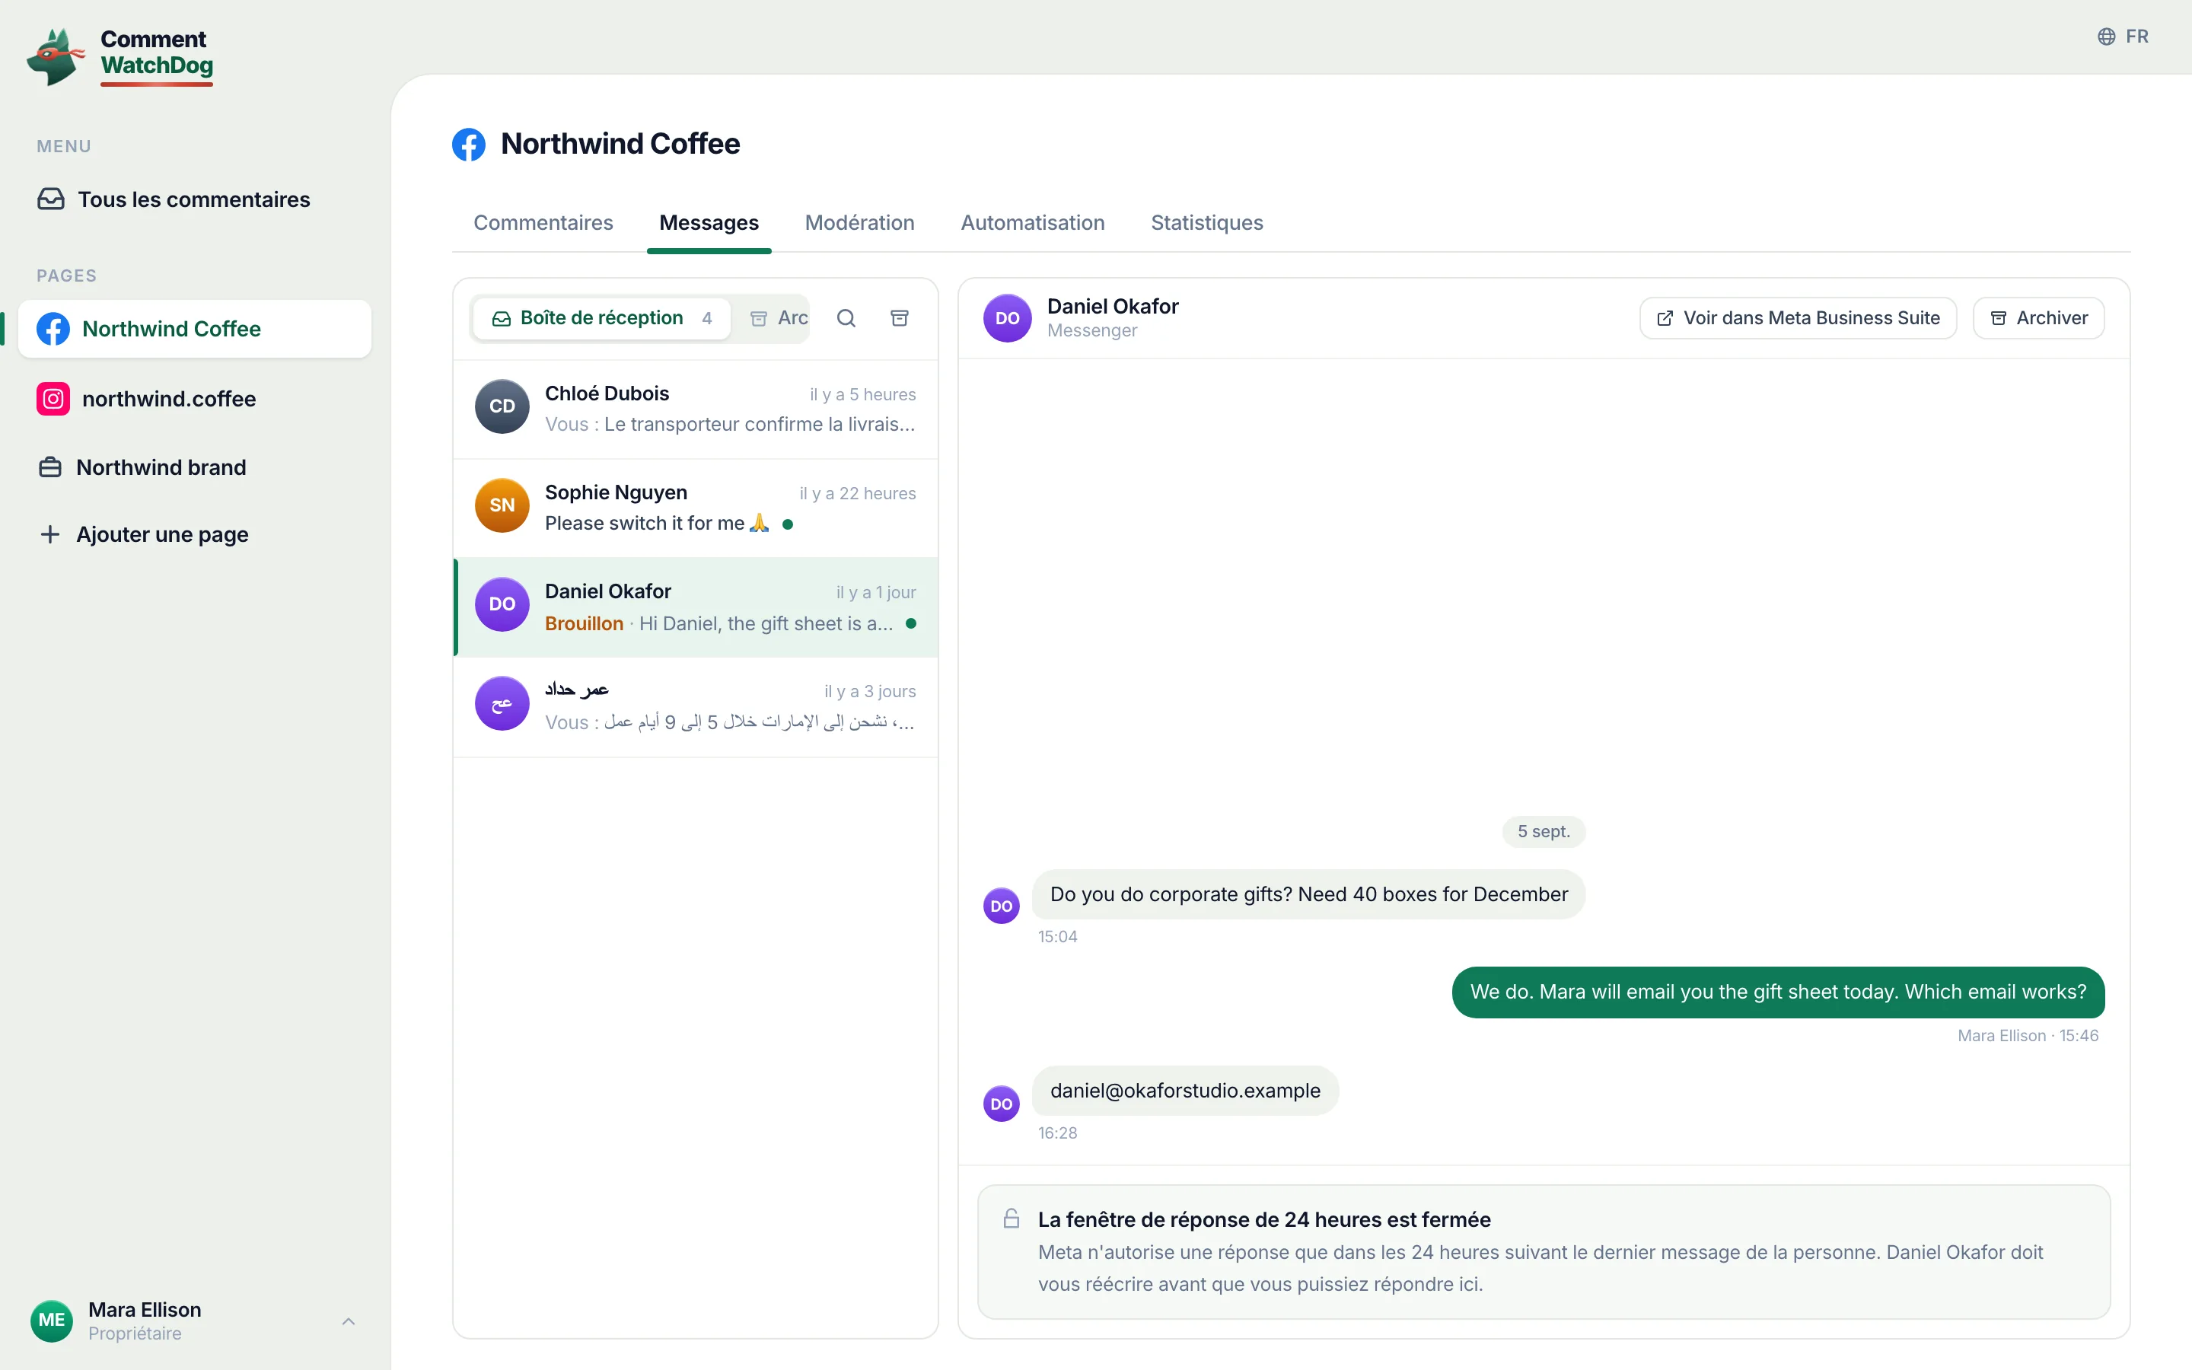Click the plus icon beside Ajouter une page
This screenshot has height=1370, width=2192.
[x=49, y=534]
